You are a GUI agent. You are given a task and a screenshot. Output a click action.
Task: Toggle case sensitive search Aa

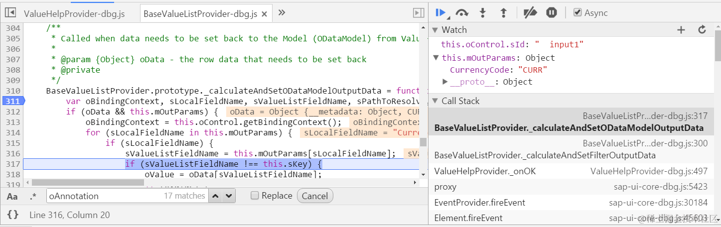pos(12,196)
